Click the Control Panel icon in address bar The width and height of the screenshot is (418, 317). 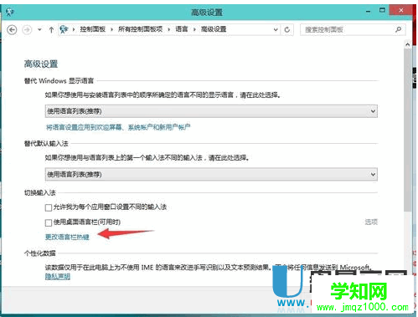point(64,29)
